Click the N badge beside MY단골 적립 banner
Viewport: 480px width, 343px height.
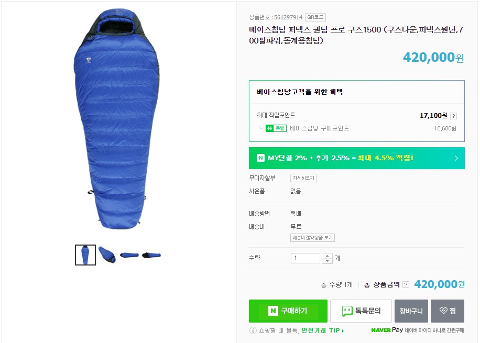coord(259,158)
